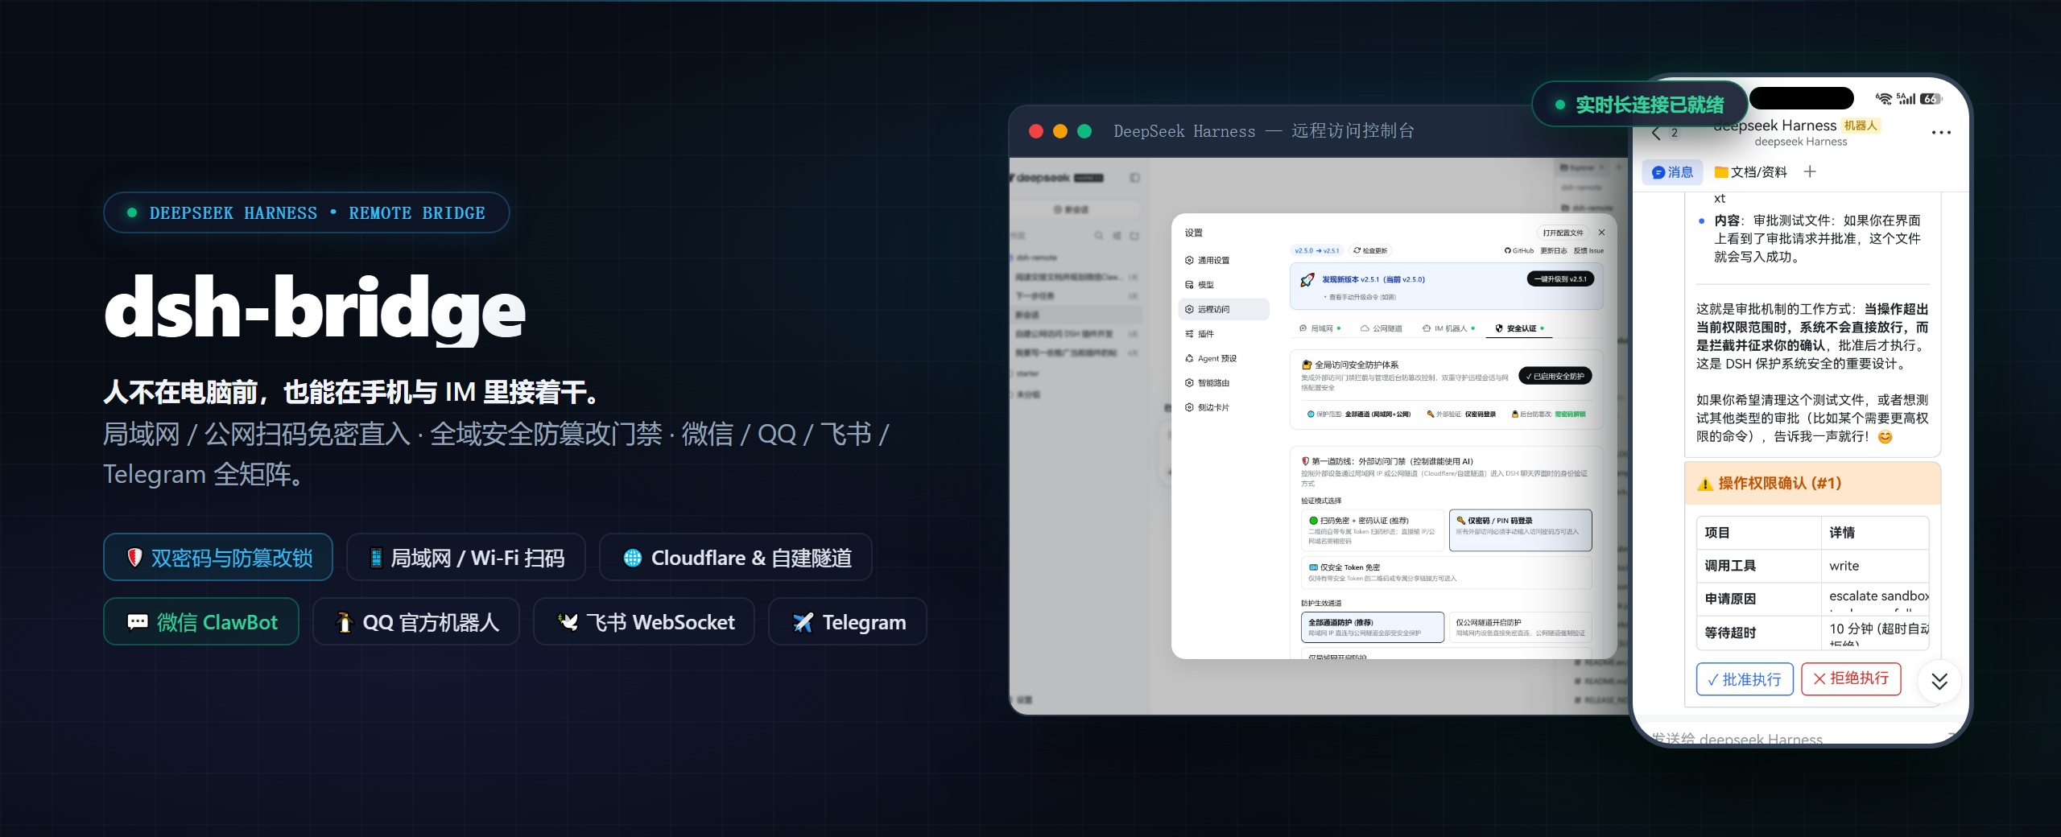This screenshot has width=2061, height=837.
Task: Switch to the 公网隧道 tab
Action: [1382, 328]
